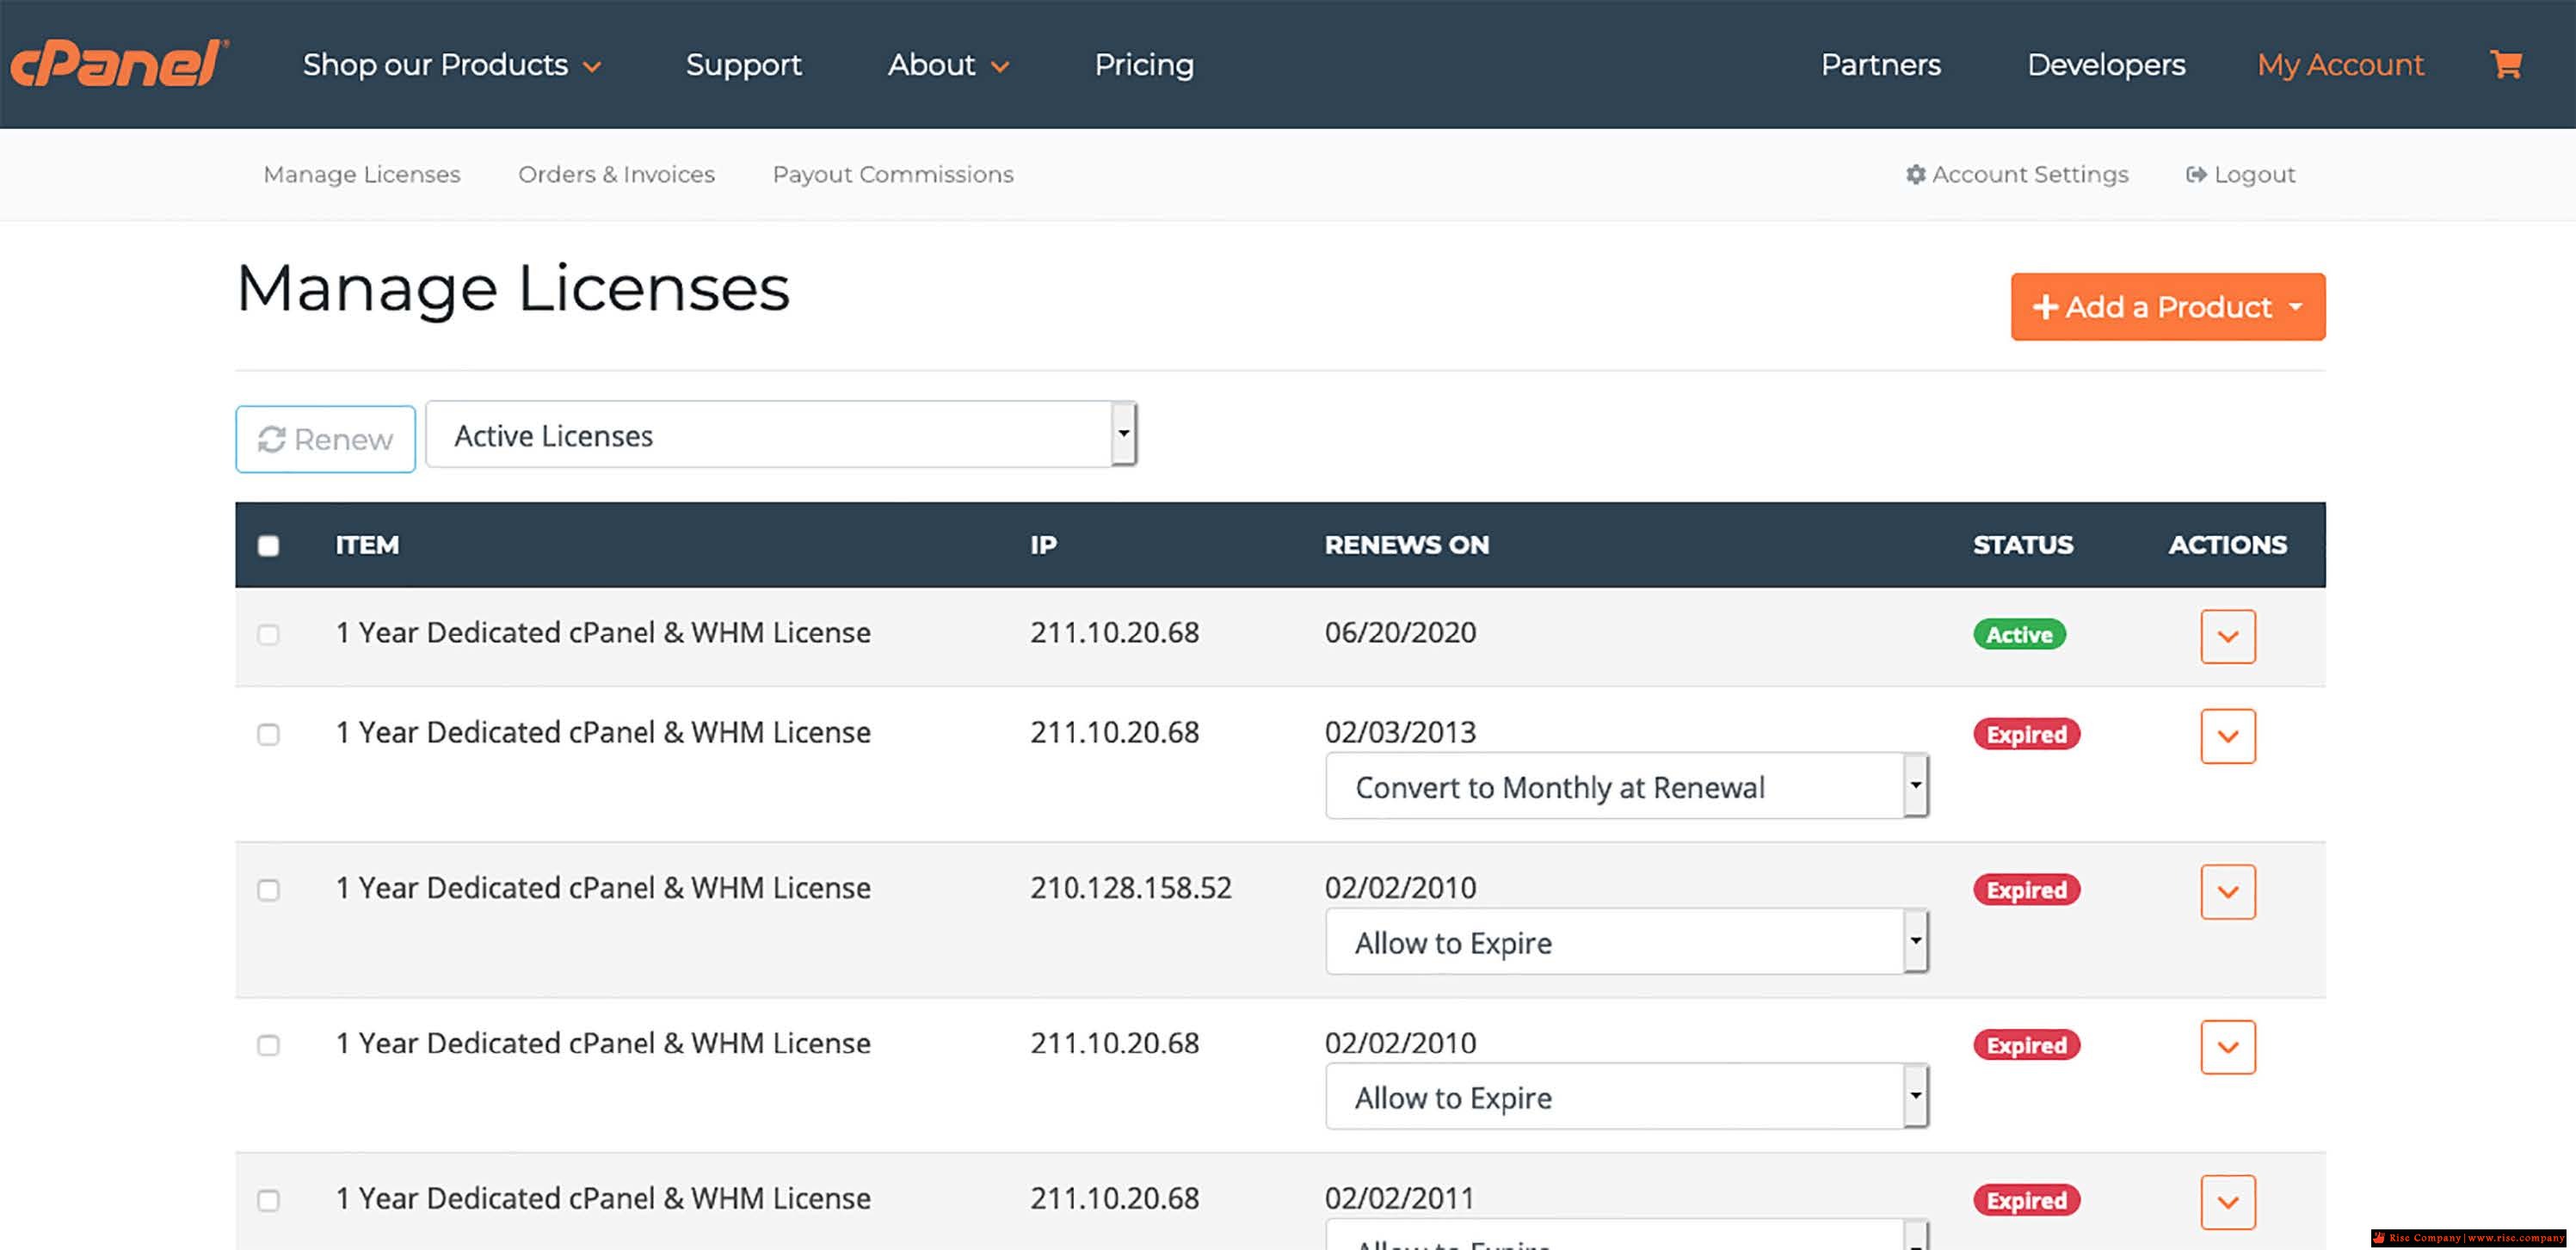Expand the About menu
2576x1250 pixels.
click(948, 65)
